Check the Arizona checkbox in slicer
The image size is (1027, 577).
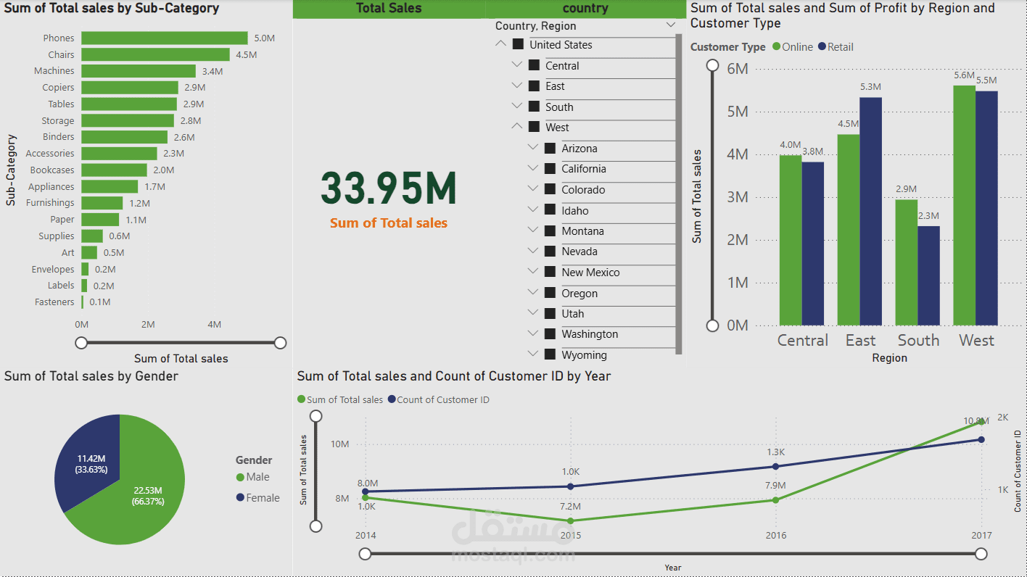pyautogui.click(x=549, y=148)
